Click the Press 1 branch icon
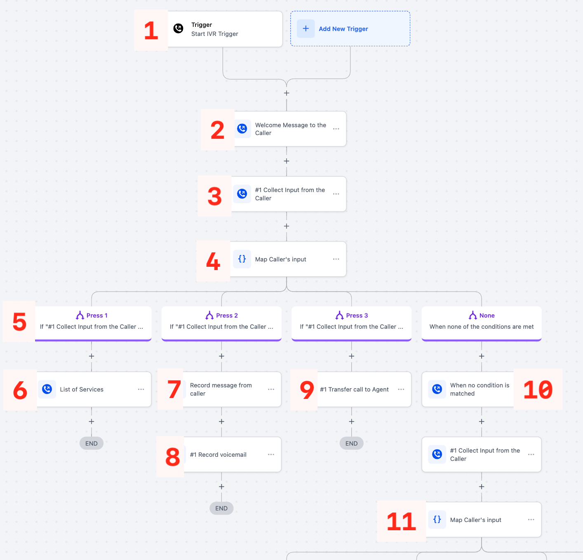 point(80,316)
